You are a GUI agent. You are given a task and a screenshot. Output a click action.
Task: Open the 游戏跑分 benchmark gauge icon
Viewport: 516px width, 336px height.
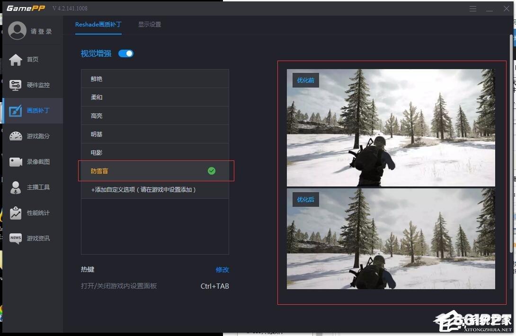click(x=16, y=136)
